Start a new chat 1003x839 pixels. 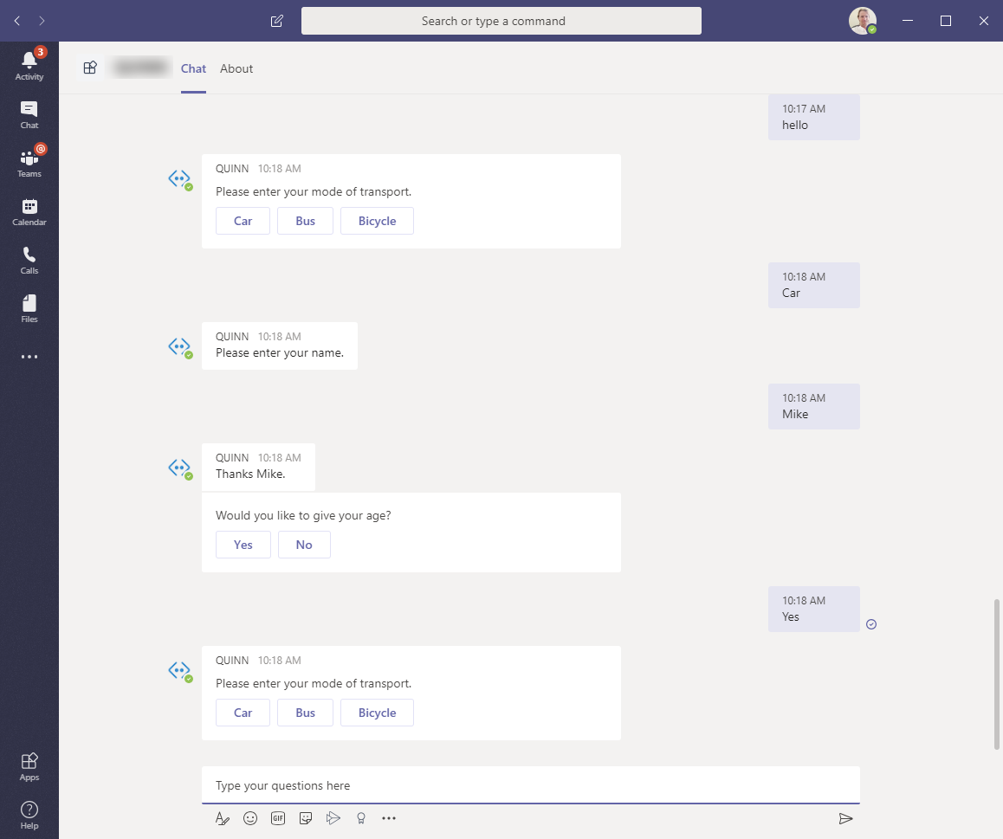tap(276, 20)
